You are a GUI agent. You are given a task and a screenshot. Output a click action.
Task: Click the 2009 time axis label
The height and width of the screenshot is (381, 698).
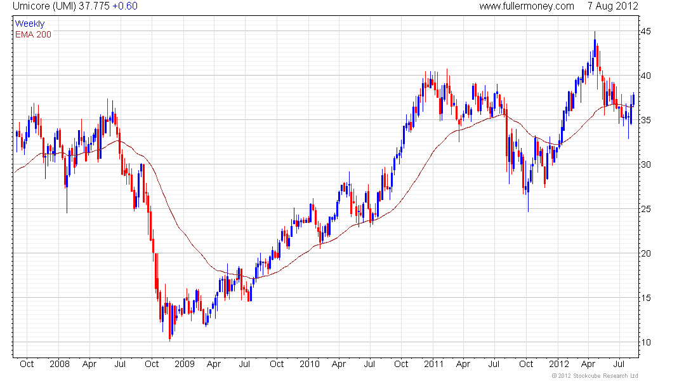coord(184,364)
